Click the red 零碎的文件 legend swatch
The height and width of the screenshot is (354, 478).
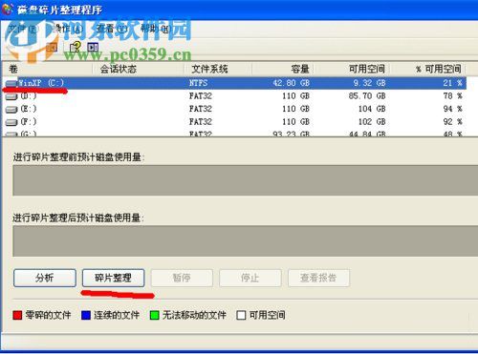[17, 315]
